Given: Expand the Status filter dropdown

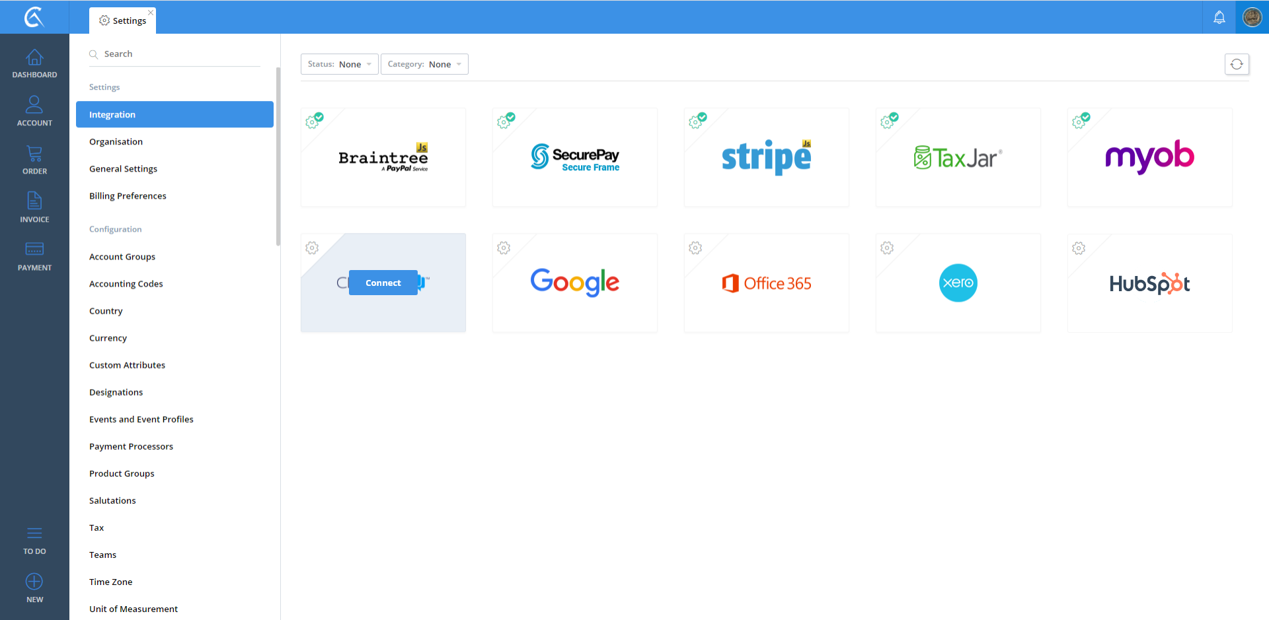Looking at the screenshot, I should pyautogui.click(x=340, y=64).
